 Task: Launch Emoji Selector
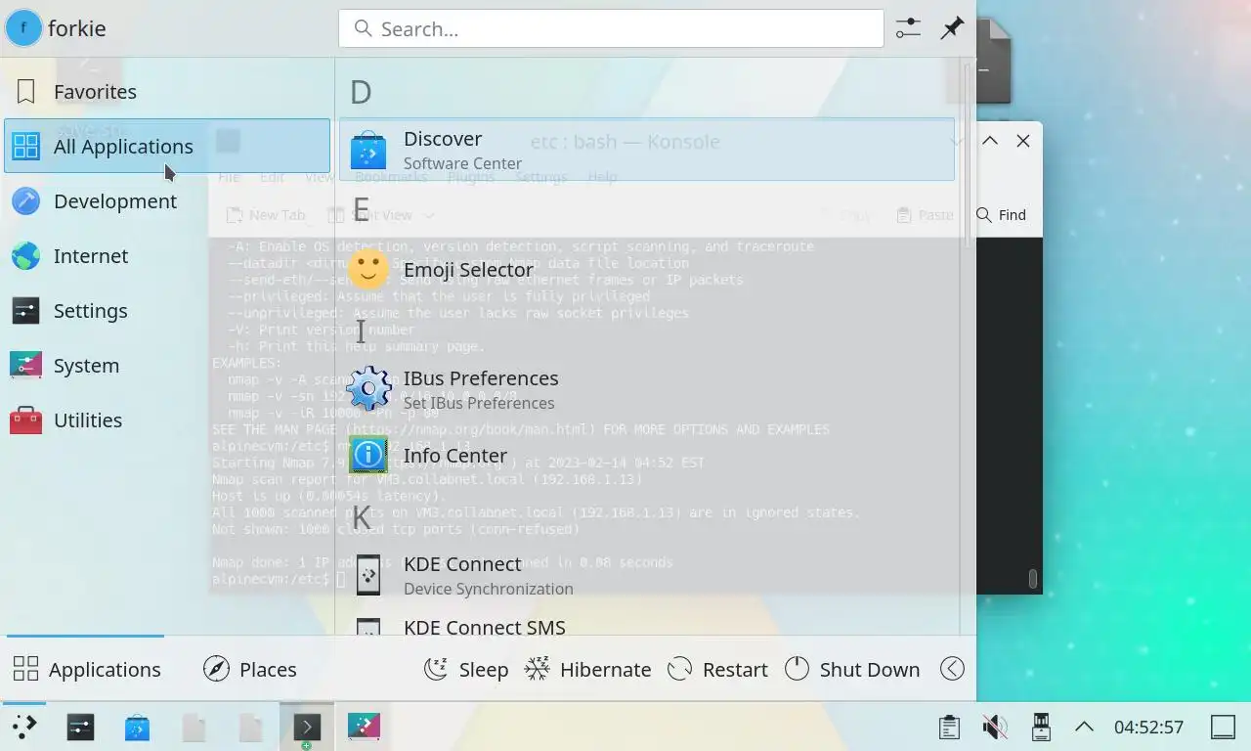(647, 269)
